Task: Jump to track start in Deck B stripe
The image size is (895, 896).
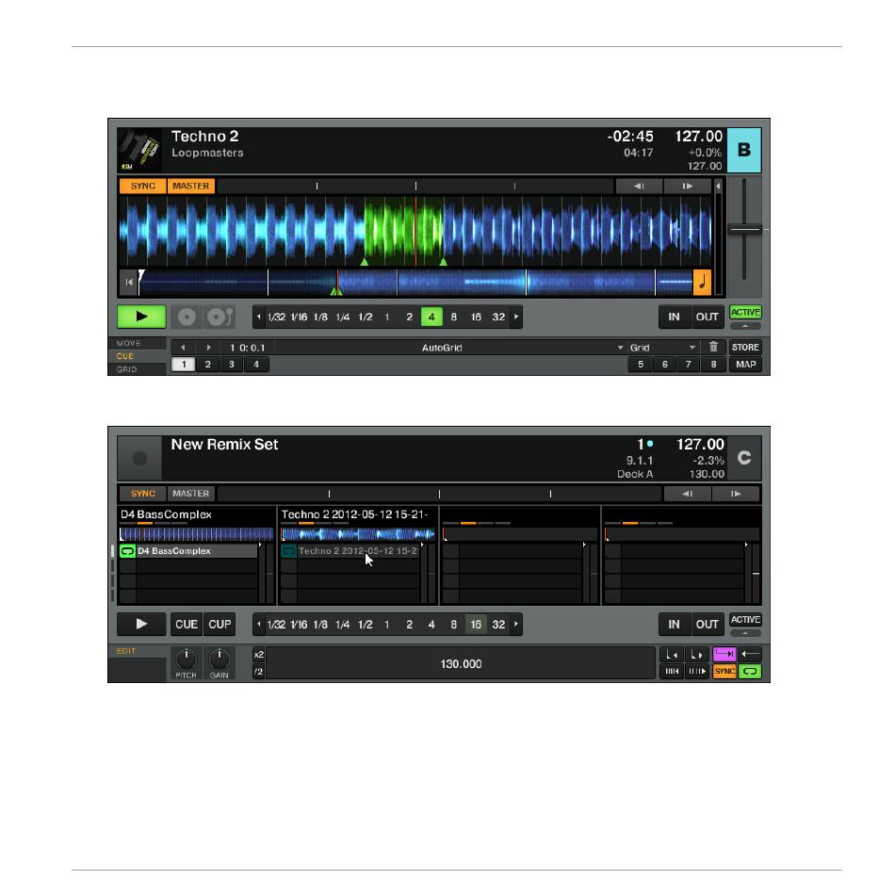Action: [x=128, y=282]
